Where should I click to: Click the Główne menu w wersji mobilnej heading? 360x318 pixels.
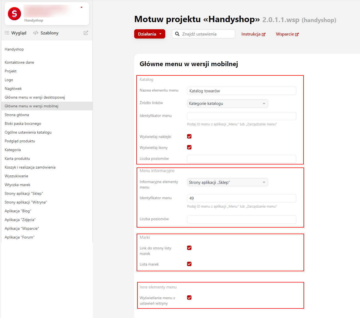[x=189, y=64]
